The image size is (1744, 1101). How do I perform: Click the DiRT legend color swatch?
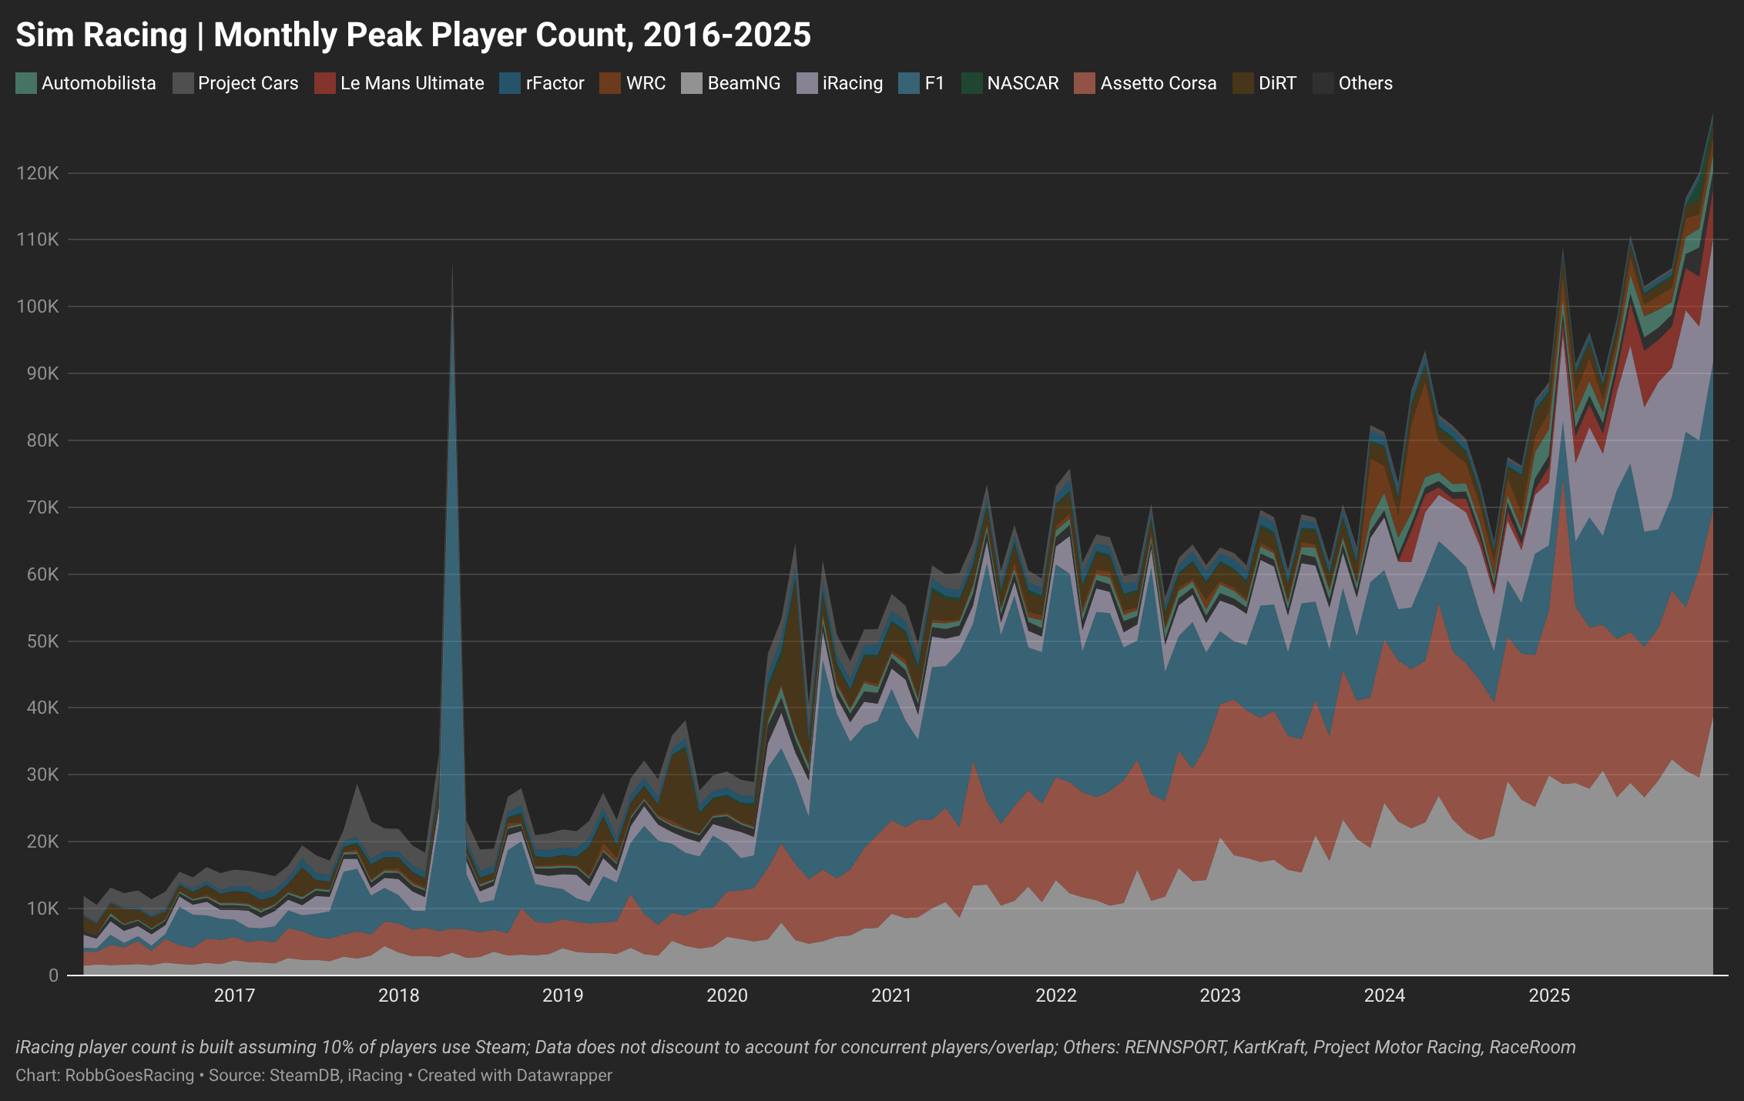pos(1243,83)
